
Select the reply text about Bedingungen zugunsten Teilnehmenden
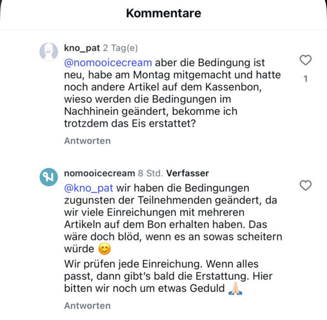click(x=173, y=219)
